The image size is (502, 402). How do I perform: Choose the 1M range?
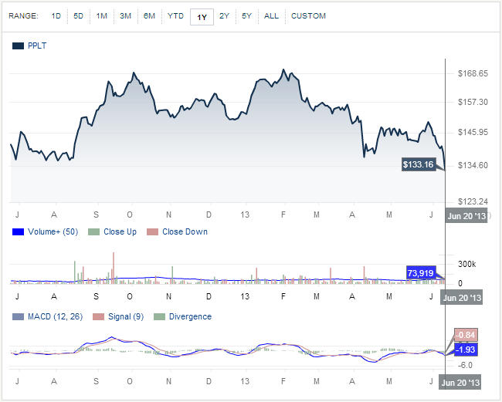(102, 16)
